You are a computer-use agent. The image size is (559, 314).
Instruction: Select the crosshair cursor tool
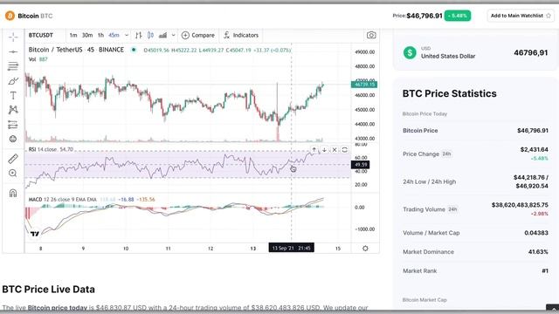13,37
